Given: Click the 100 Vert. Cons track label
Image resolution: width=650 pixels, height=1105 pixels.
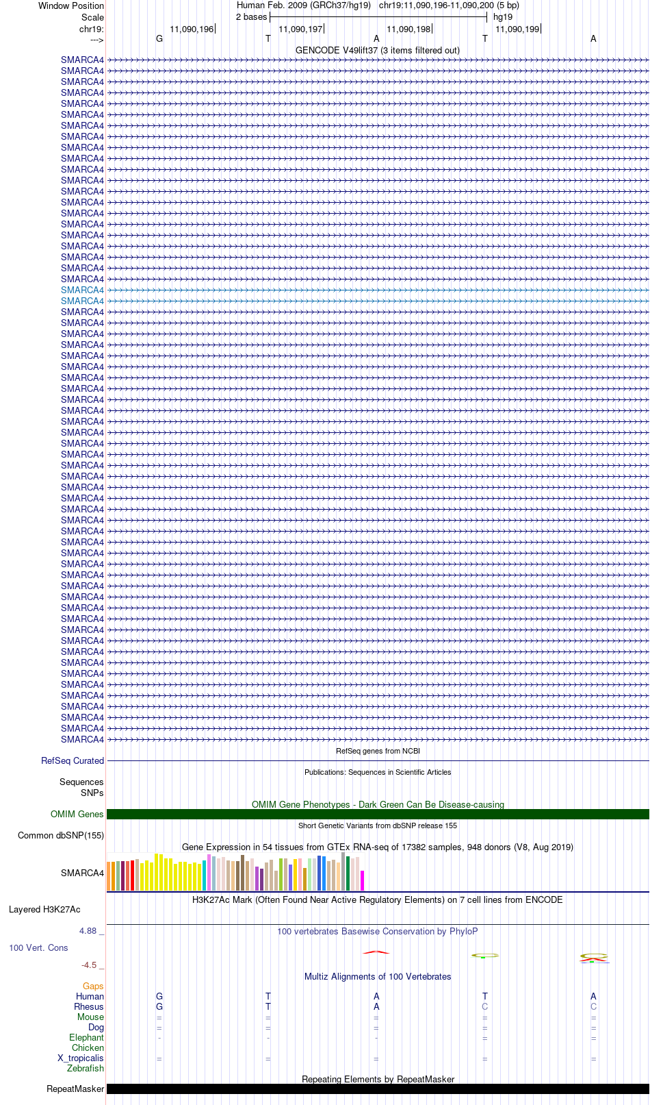Looking at the screenshot, I should click(x=38, y=947).
